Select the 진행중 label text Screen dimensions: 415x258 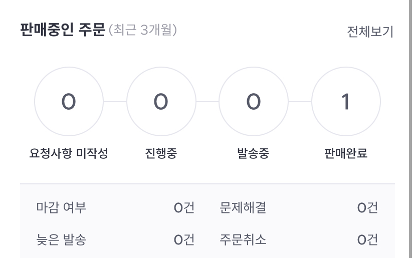(x=161, y=153)
